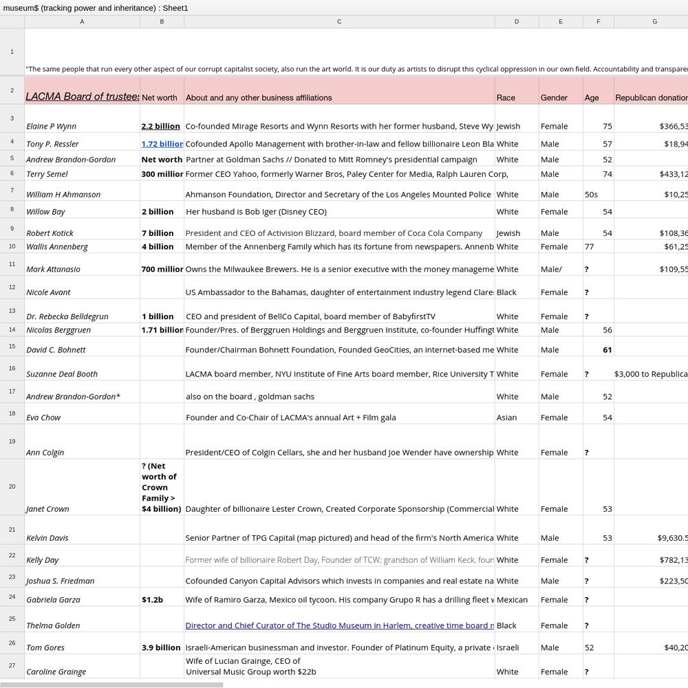Select the 'About and any other business affiliations' header
The image size is (688, 688).
339,91
